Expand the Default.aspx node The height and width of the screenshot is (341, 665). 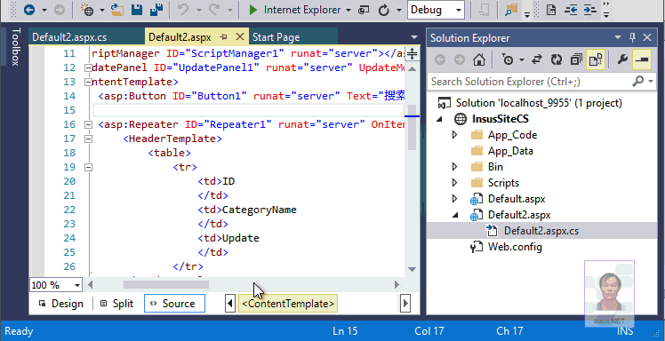click(455, 199)
